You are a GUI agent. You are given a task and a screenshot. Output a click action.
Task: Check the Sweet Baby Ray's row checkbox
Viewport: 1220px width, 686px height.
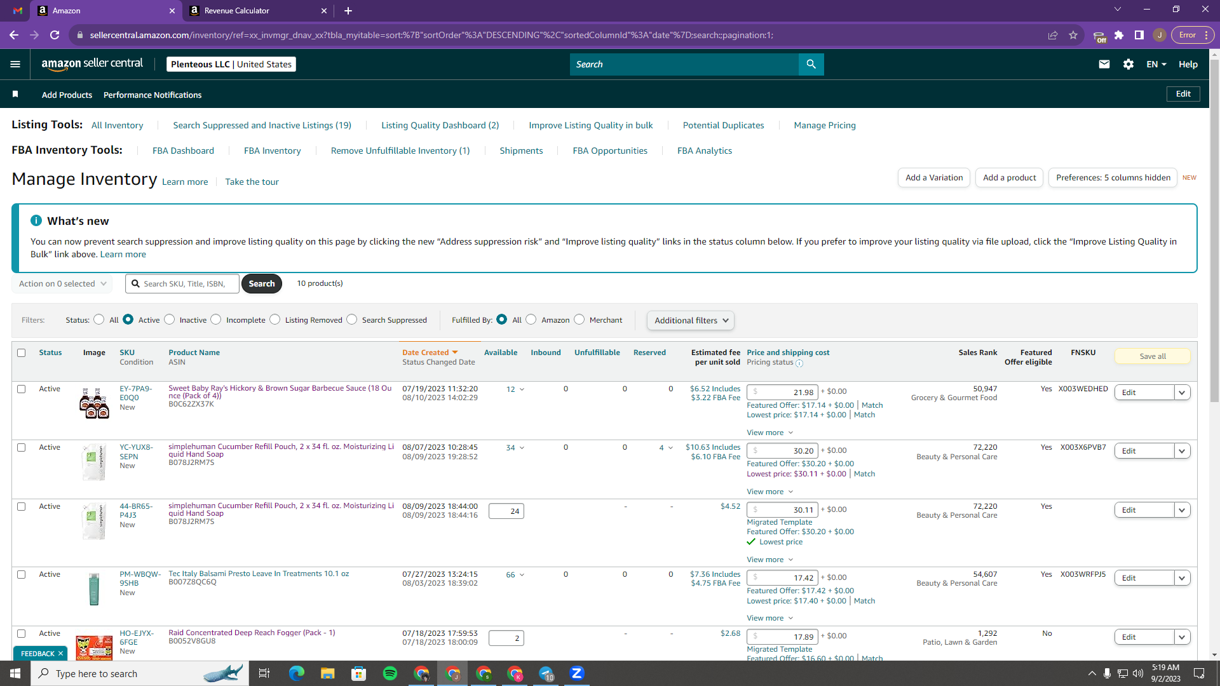pos(22,389)
